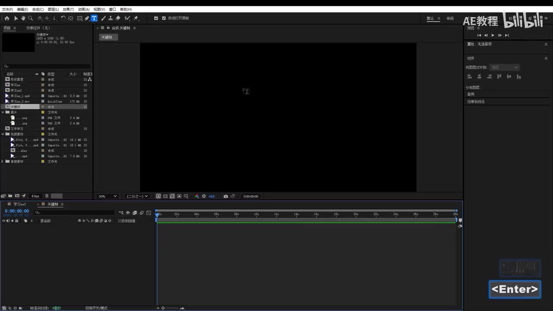Open the Properties panel menu icon
Screen dimensions: 553x311
click(546, 44)
